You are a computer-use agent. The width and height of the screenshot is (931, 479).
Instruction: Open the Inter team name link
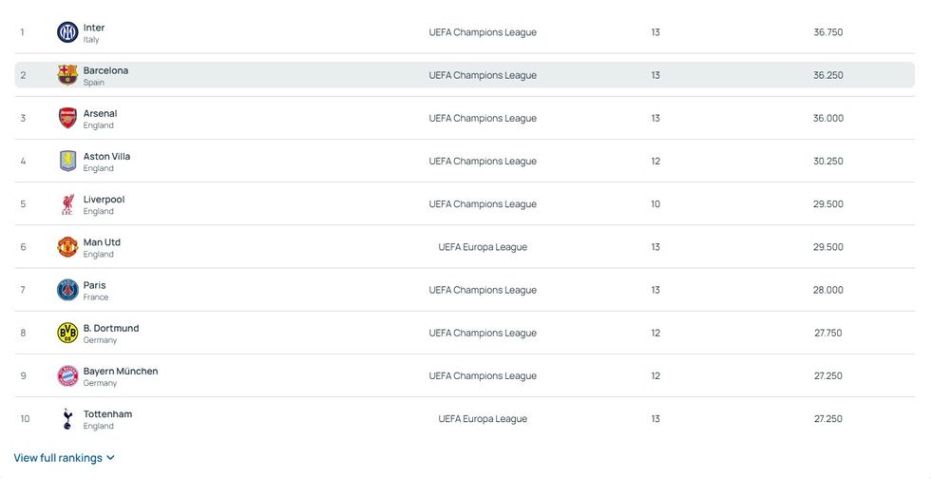tap(94, 28)
